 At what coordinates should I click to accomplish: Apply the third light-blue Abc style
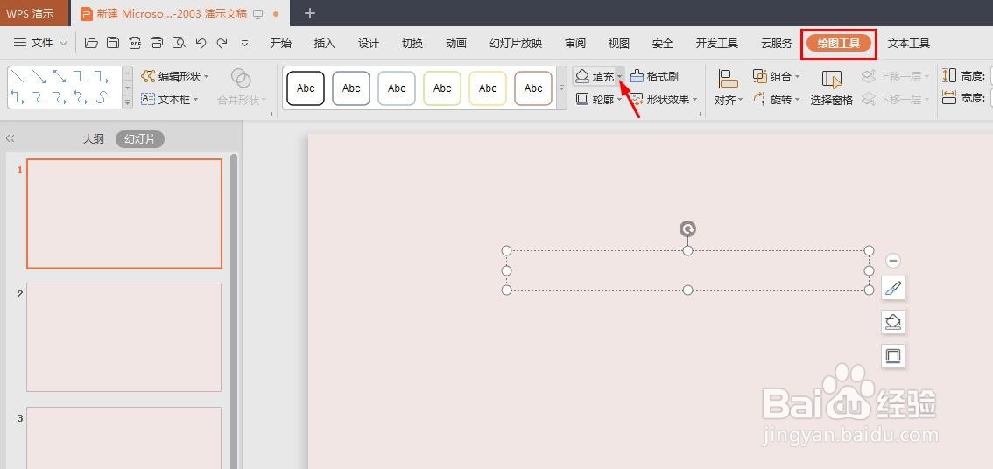[x=397, y=88]
